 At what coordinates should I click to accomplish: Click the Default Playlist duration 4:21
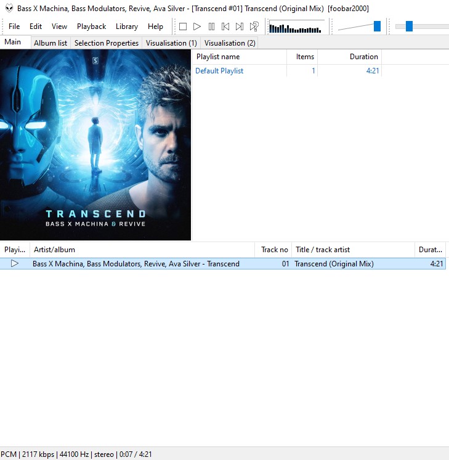point(373,71)
